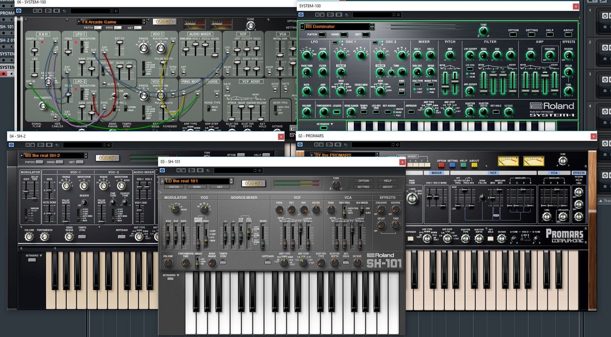The width and height of the screenshot is (611, 337).
Task: Click SYSTEM-1 CROSS MOD knob
Action: 361,91
